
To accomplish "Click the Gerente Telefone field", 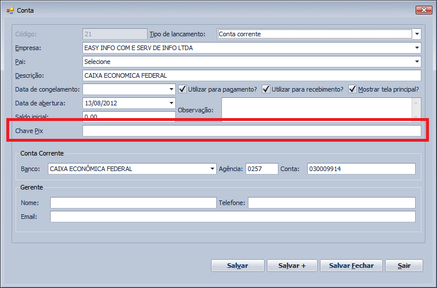I will (x=331, y=203).
